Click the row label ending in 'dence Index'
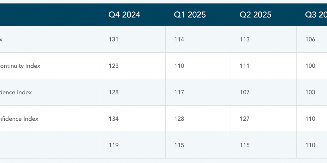The image size is (327, 163). pyautogui.click(x=16, y=92)
